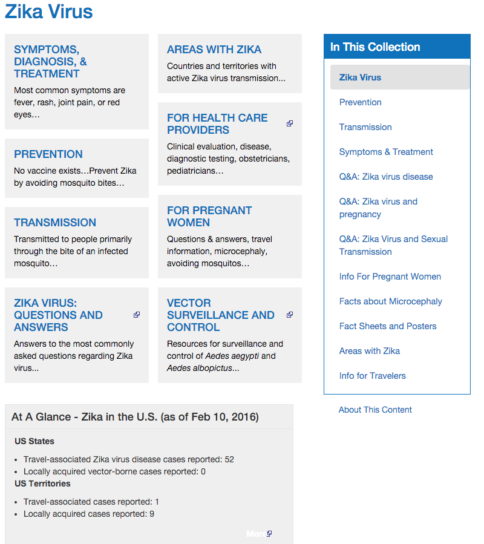Viewport: 484px width, 544px height.
Task: Go to Facts about Microcephaly
Action: (390, 301)
